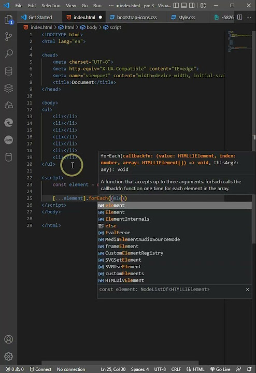Open notifications bell icon
256x373 pixels.
coord(249,369)
